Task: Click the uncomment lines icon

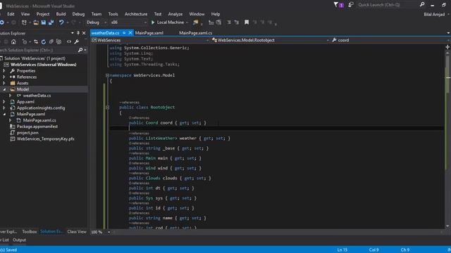Action: [x=237, y=22]
